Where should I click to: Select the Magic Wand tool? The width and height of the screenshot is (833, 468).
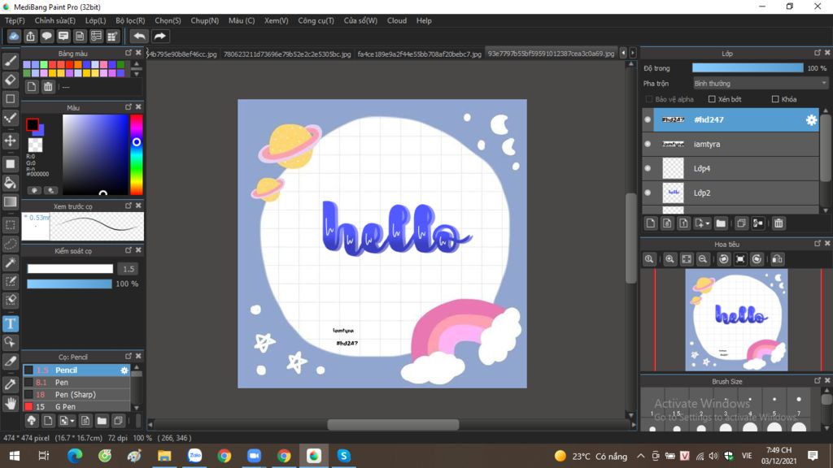click(x=10, y=262)
